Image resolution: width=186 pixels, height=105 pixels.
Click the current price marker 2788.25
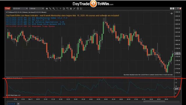click(x=177, y=54)
